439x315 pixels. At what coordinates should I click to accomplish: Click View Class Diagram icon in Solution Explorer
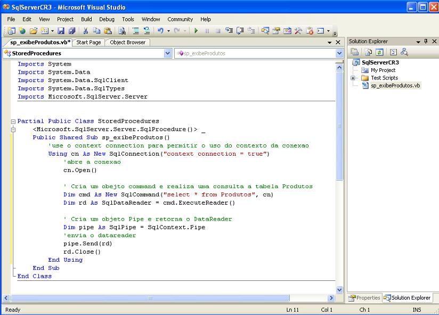pyautogui.click(x=404, y=52)
